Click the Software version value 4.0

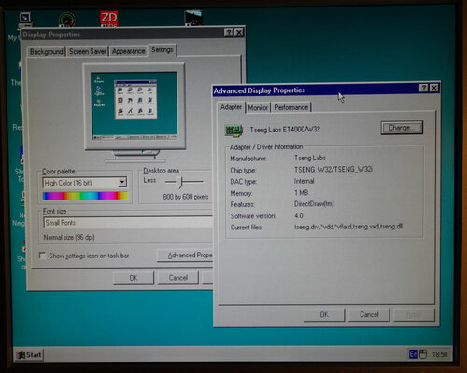click(x=299, y=215)
